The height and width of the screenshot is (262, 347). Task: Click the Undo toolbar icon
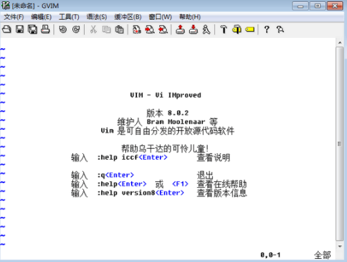(x=63, y=29)
